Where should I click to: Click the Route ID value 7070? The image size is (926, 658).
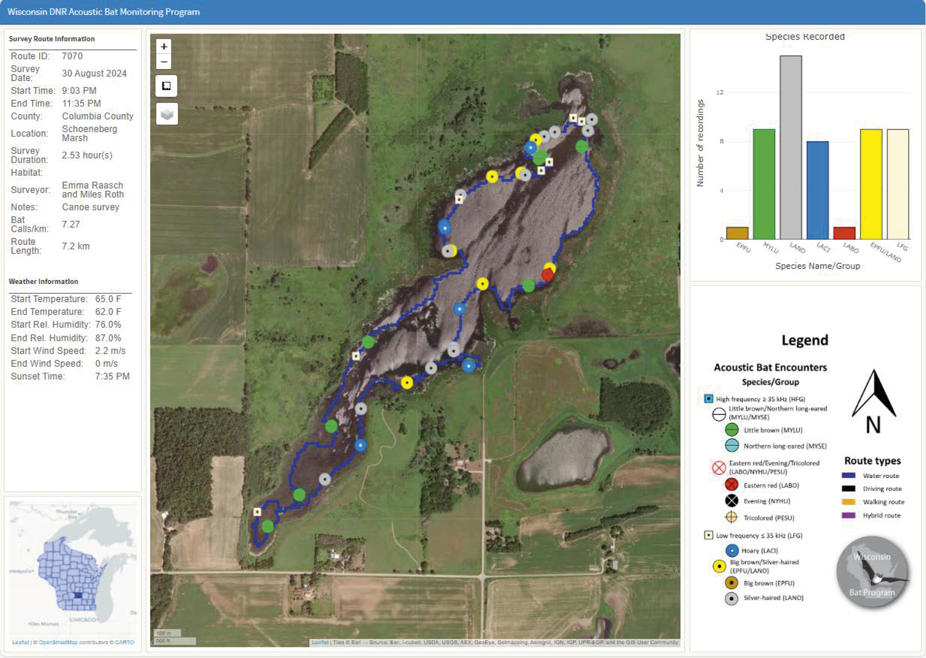[x=72, y=56]
